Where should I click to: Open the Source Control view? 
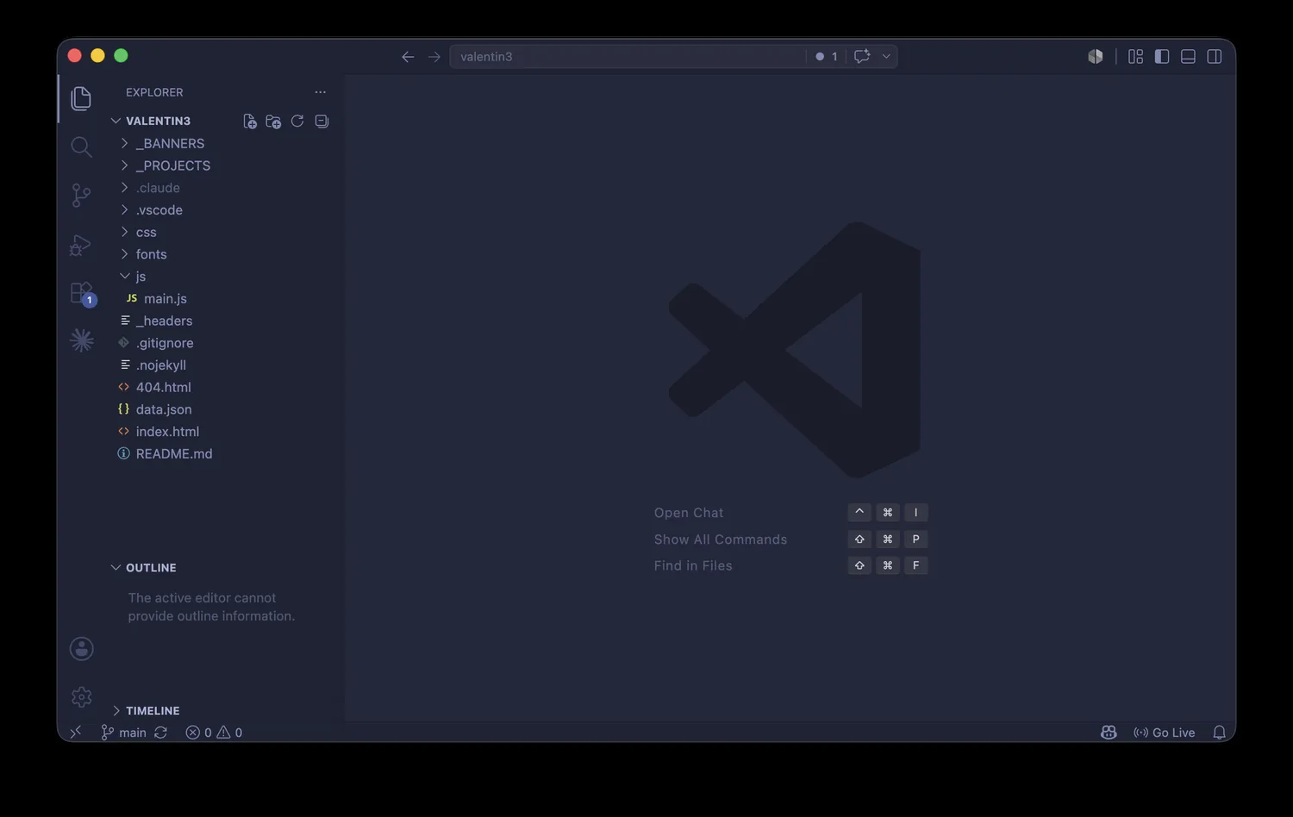[81, 196]
